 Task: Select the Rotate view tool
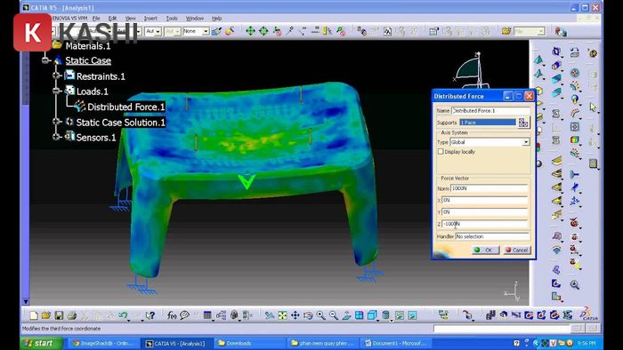(x=308, y=315)
